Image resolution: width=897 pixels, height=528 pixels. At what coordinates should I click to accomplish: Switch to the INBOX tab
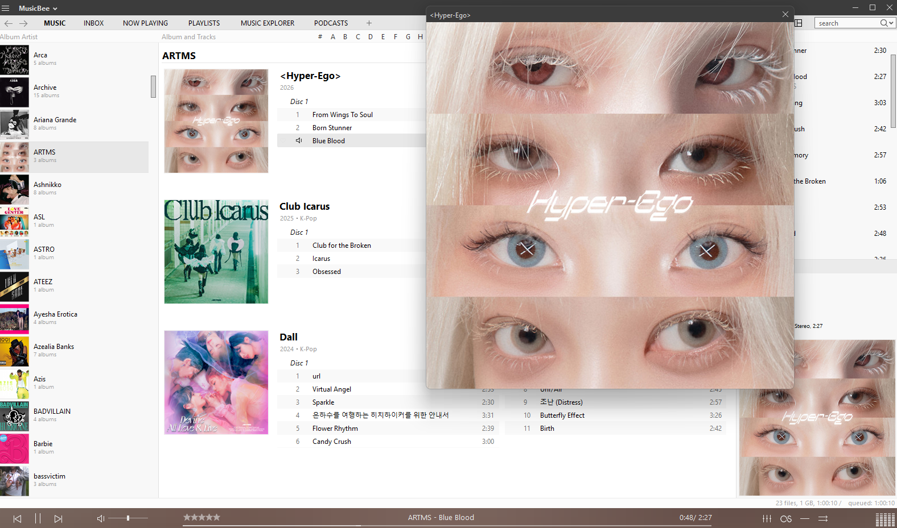pyautogui.click(x=93, y=23)
